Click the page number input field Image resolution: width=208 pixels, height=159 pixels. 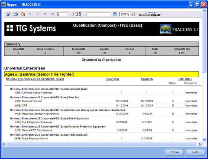coord(62,14)
